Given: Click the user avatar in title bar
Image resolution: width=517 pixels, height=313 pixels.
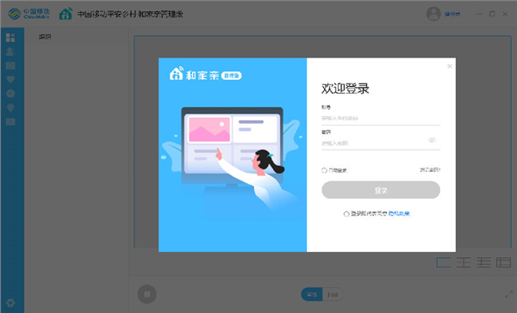Looking at the screenshot, I should (433, 14).
